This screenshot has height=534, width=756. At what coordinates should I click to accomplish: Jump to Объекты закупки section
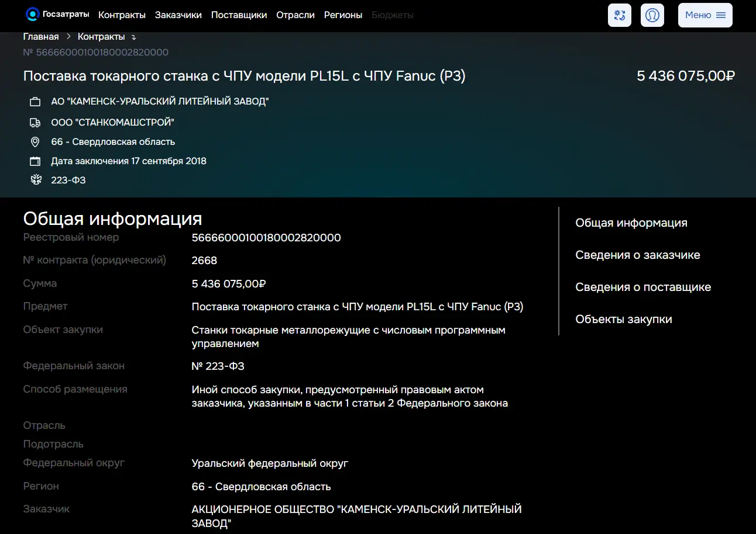[624, 319]
